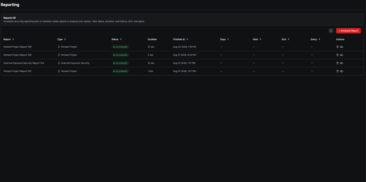Click the 10 sec duration value
Image resolution: width=366 pixels, height=182 pixels.
[151, 63]
